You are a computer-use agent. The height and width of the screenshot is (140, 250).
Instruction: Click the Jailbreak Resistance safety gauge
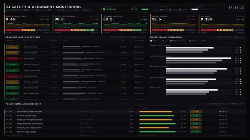point(125,30)
